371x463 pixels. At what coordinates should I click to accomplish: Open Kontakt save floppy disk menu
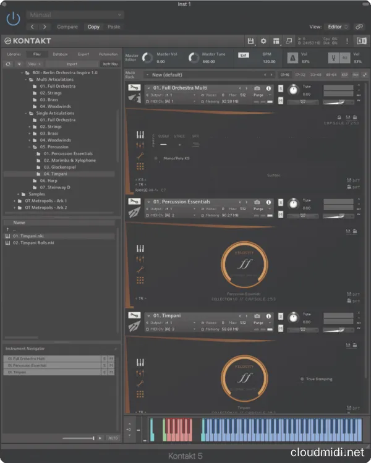pyautogui.click(x=250, y=41)
